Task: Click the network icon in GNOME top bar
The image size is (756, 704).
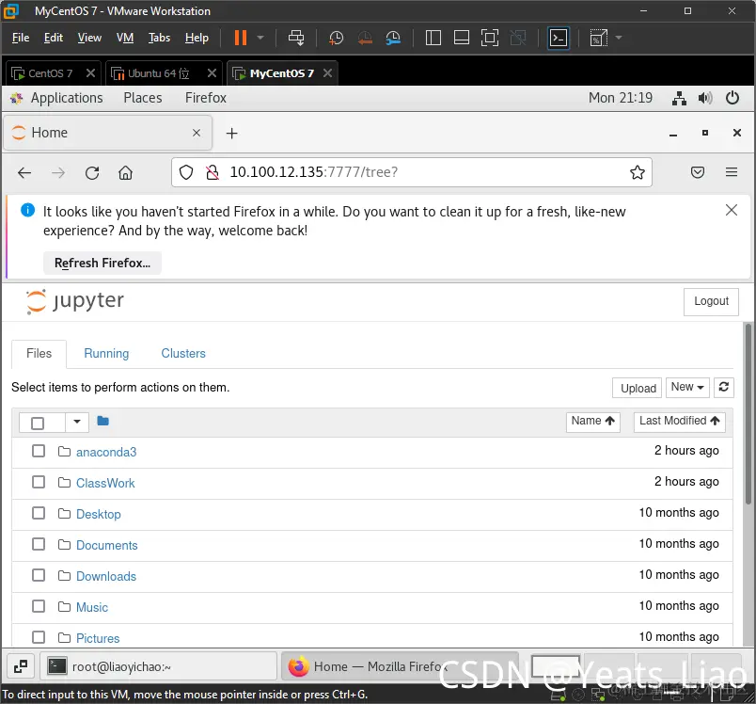Action: click(x=679, y=99)
